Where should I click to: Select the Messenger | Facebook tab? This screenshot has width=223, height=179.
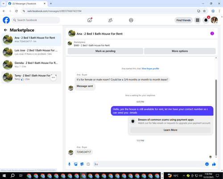(x=27, y=4)
